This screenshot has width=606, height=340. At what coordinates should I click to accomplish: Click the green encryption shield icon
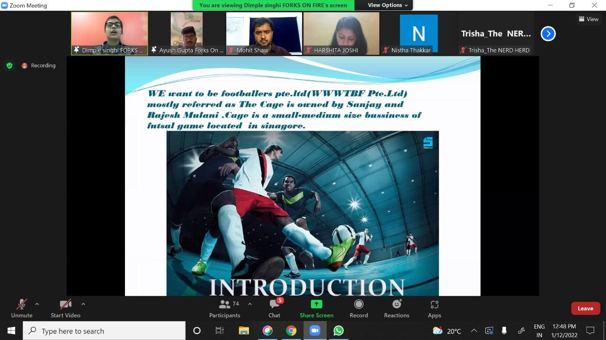9,66
